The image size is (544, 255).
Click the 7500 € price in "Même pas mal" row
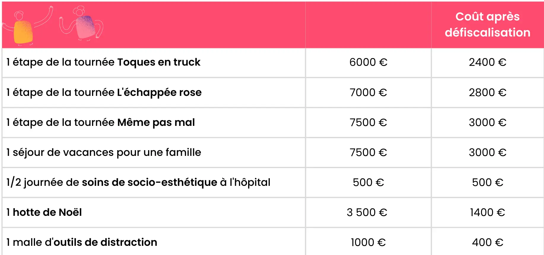[368, 123]
